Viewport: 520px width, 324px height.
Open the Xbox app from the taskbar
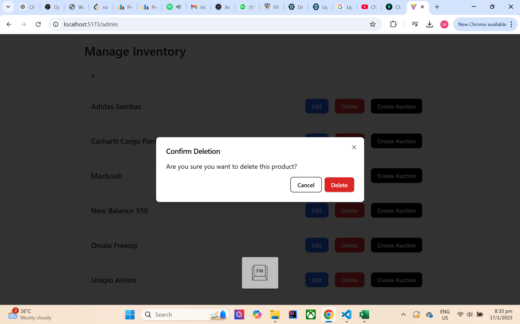click(311, 315)
